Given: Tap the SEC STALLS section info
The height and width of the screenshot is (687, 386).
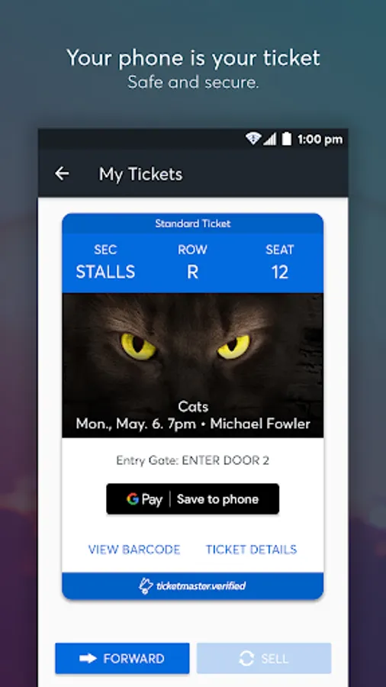Looking at the screenshot, I should click(105, 262).
